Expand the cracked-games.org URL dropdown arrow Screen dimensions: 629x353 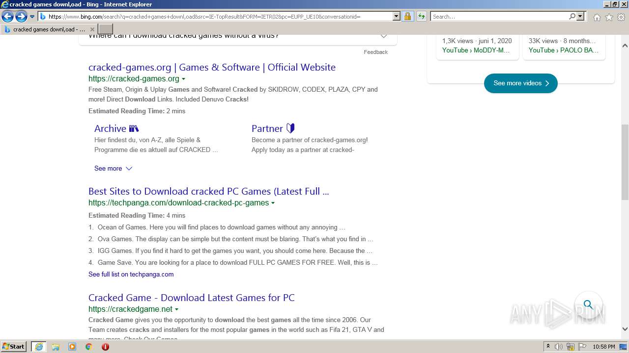point(183,79)
